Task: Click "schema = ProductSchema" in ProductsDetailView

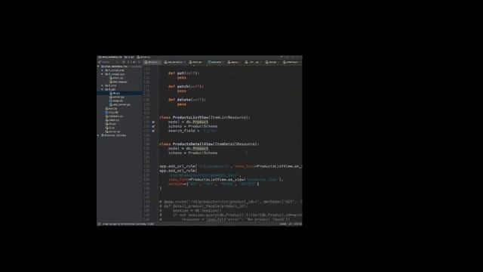Action: pyautogui.click(x=192, y=153)
